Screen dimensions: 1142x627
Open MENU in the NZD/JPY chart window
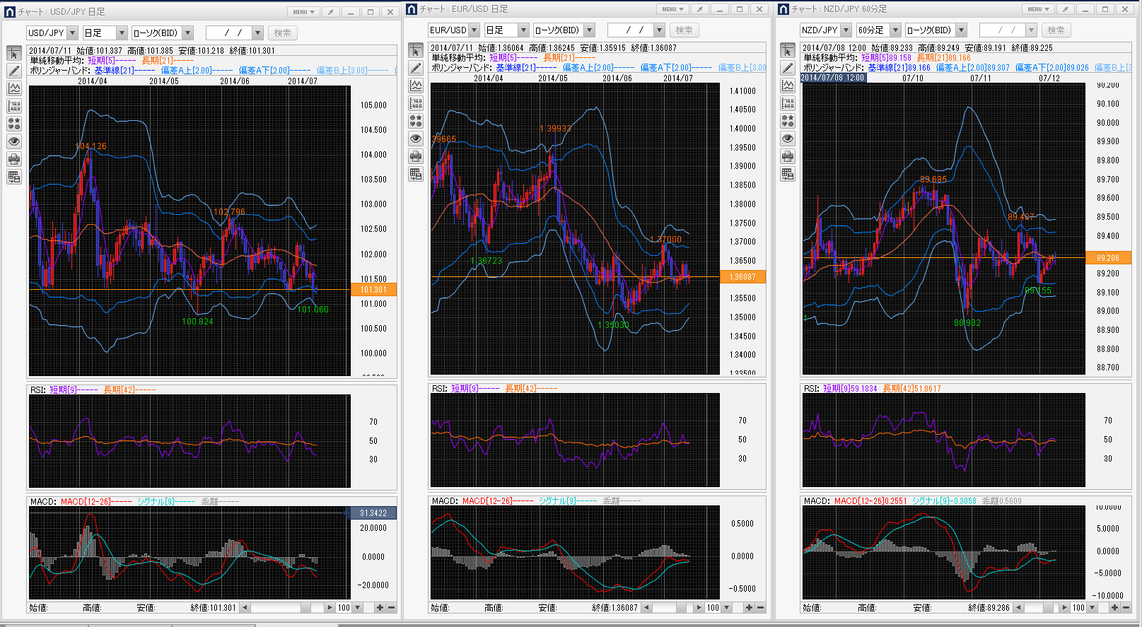coord(1037,9)
